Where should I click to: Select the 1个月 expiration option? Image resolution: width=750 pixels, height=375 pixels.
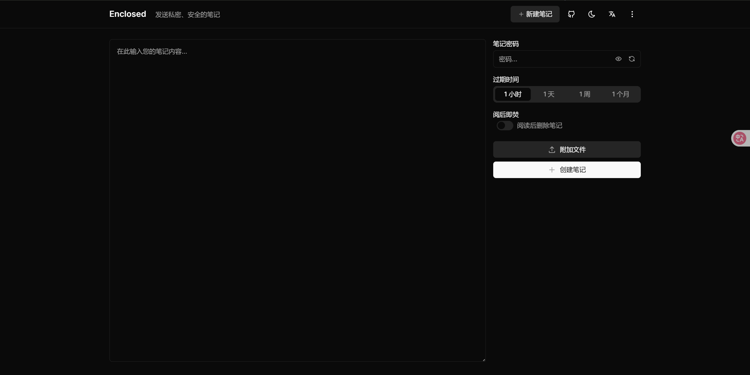tap(621, 94)
